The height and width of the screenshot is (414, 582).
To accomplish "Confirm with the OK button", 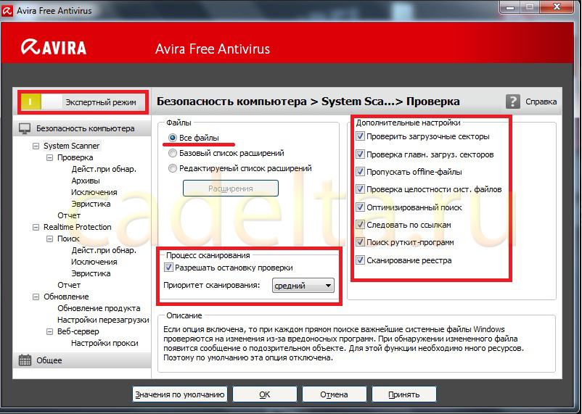I will tap(265, 394).
